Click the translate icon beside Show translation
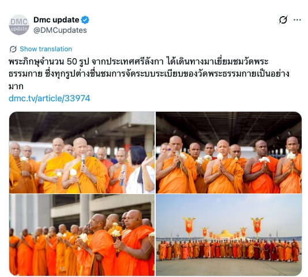 [13, 49]
